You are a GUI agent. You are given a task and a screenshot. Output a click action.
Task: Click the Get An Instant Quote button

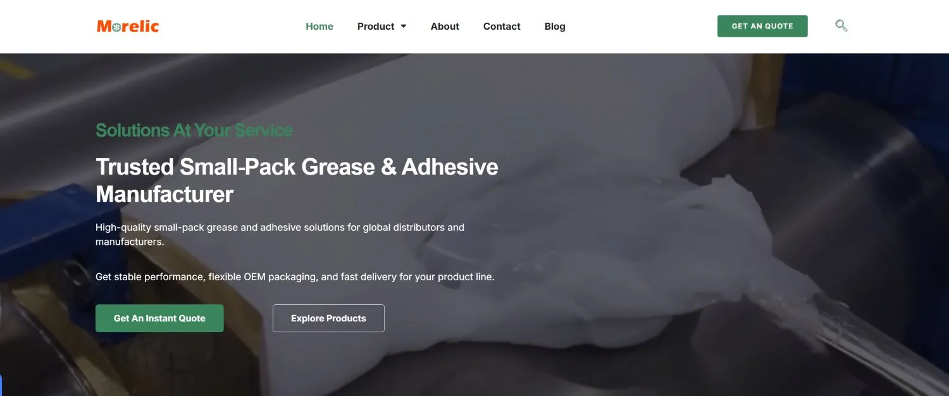coord(159,318)
